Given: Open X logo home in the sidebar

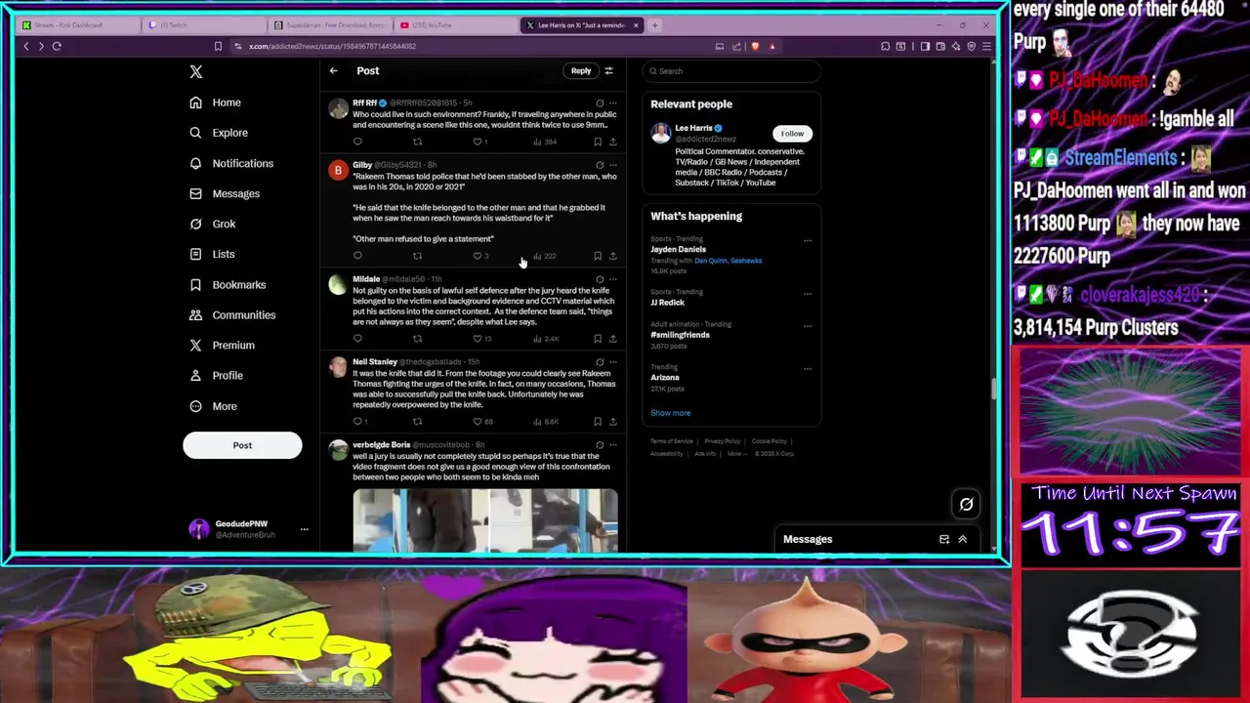Looking at the screenshot, I should tap(196, 71).
